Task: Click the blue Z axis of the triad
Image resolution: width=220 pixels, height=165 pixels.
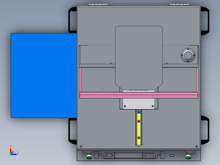Action: point(14,154)
